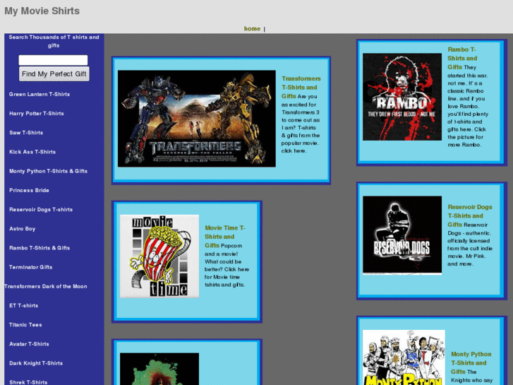The image size is (513, 385).
Task: Open Transformers Dark of the Moon link
Action: [x=46, y=287]
